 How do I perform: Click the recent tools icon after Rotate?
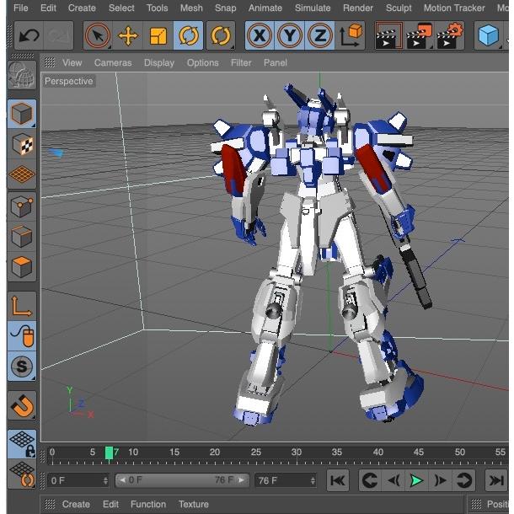click(221, 35)
